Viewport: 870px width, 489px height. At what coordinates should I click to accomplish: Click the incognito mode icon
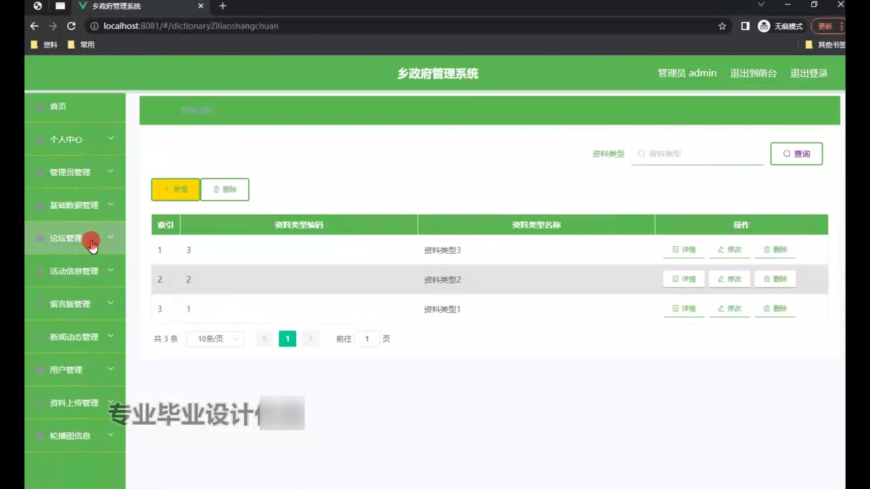coord(764,26)
